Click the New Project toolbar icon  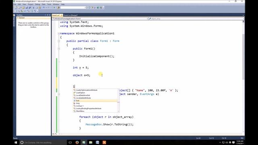(x=16, y=8)
